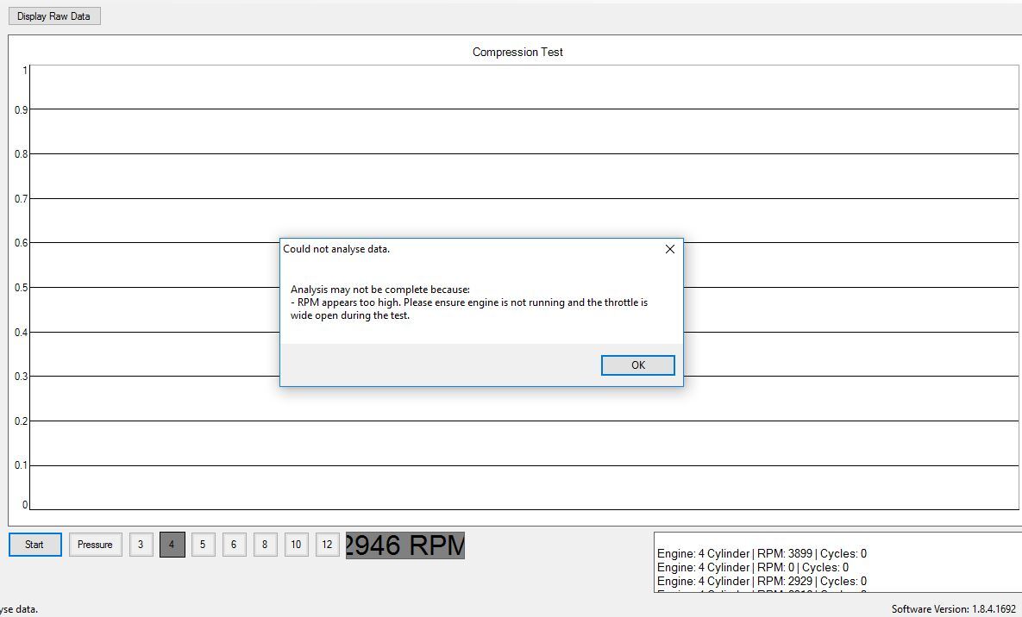Choose the 5 cylinder engine button
This screenshot has width=1022, height=617.
click(203, 545)
